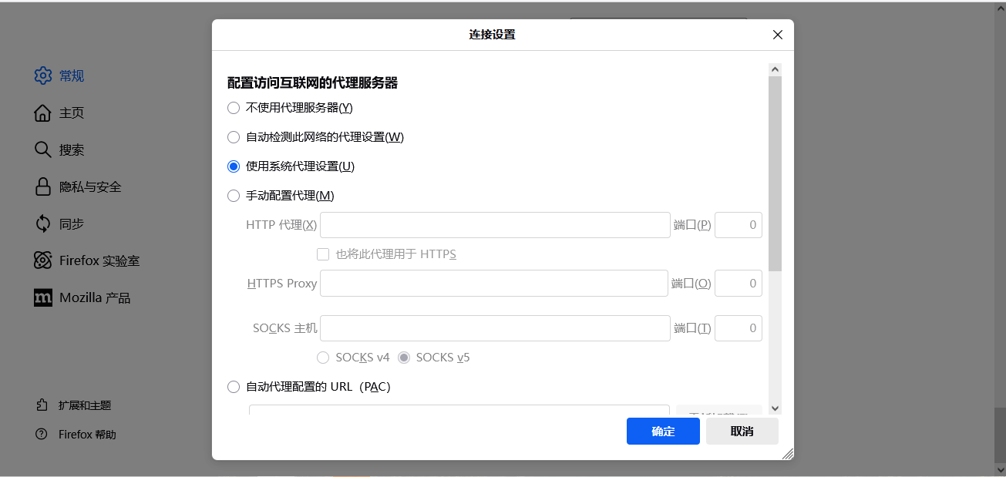1006x477 pixels.
Task: Click the HTTP 代理 input field
Action: [x=495, y=225]
